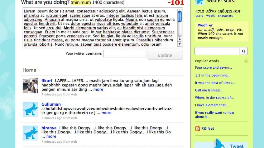This screenshot has width=264, height=148.
Task: Open the RSS feed icon
Action: (x=198, y=129)
